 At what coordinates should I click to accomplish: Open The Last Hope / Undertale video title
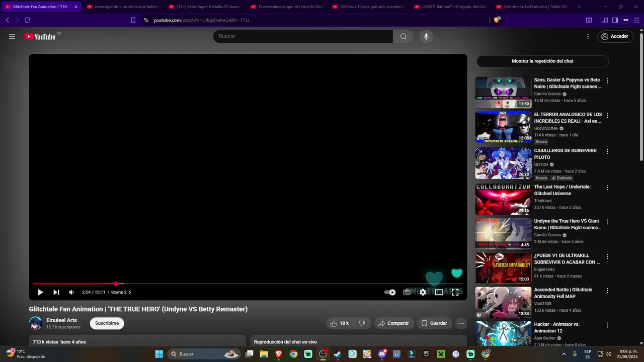562,190
